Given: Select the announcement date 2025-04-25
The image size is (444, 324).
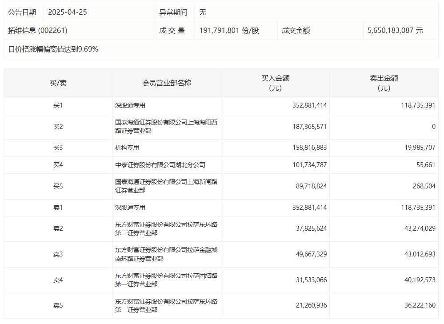Looking at the screenshot, I should (67, 12).
